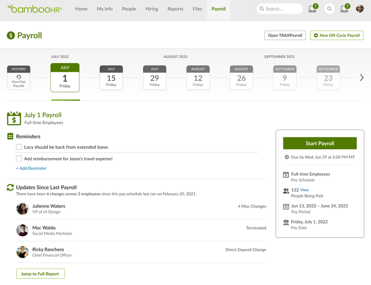Click the Start Payroll button
The width and height of the screenshot is (371, 285).
click(320, 143)
